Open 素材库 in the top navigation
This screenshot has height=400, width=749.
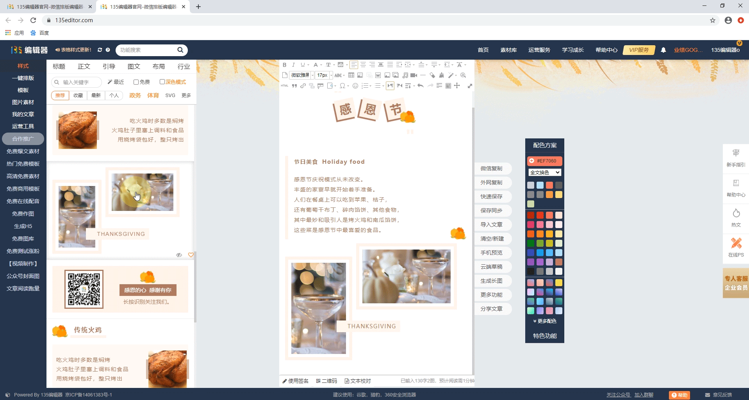[508, 50]
